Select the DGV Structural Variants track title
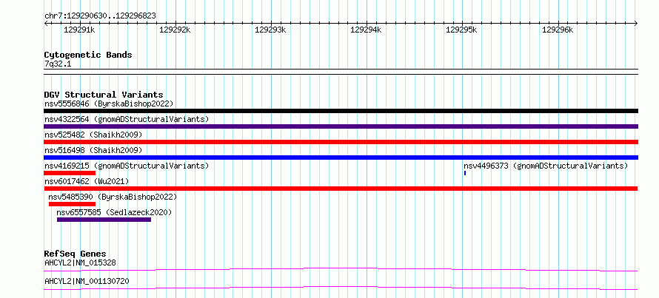This screenshot has height=298, width=659. pos(104,95)
